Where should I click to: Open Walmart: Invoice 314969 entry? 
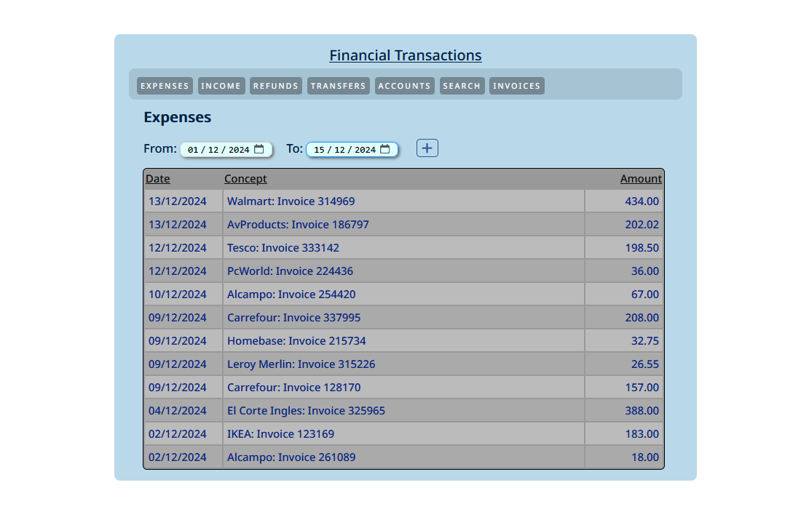point(291,201)
